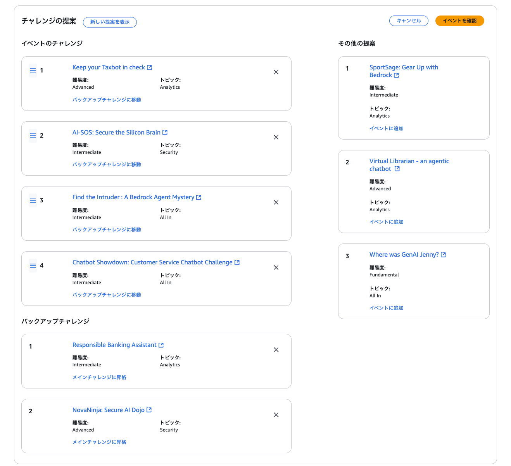Image resolution: width=511 pixels, height=466 pixels.
Task: Click drag handle for Keep your Taxbot challenge
Action: (x=33, y=71)
